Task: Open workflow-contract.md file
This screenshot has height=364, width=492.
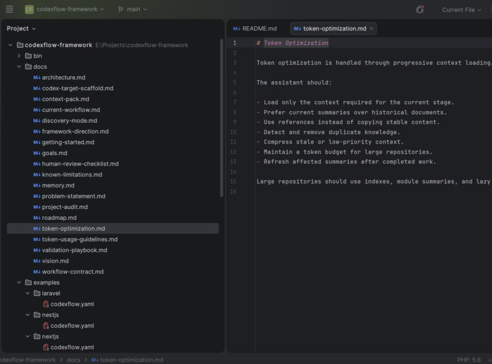Action: click(x=73, y=272)
